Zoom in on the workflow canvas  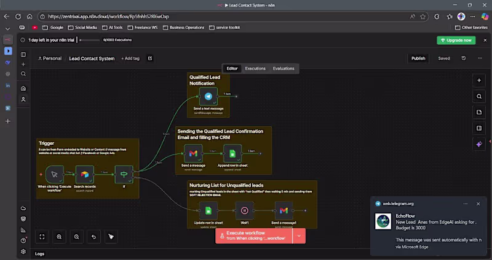click(59, 236)
